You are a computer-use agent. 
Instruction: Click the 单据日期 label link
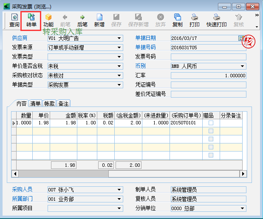[x=145, y=38]
